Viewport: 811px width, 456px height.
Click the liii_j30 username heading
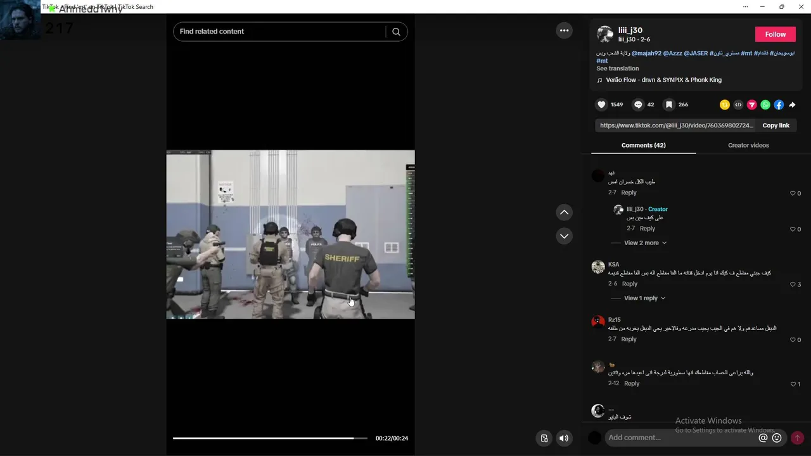click(630, 30)
